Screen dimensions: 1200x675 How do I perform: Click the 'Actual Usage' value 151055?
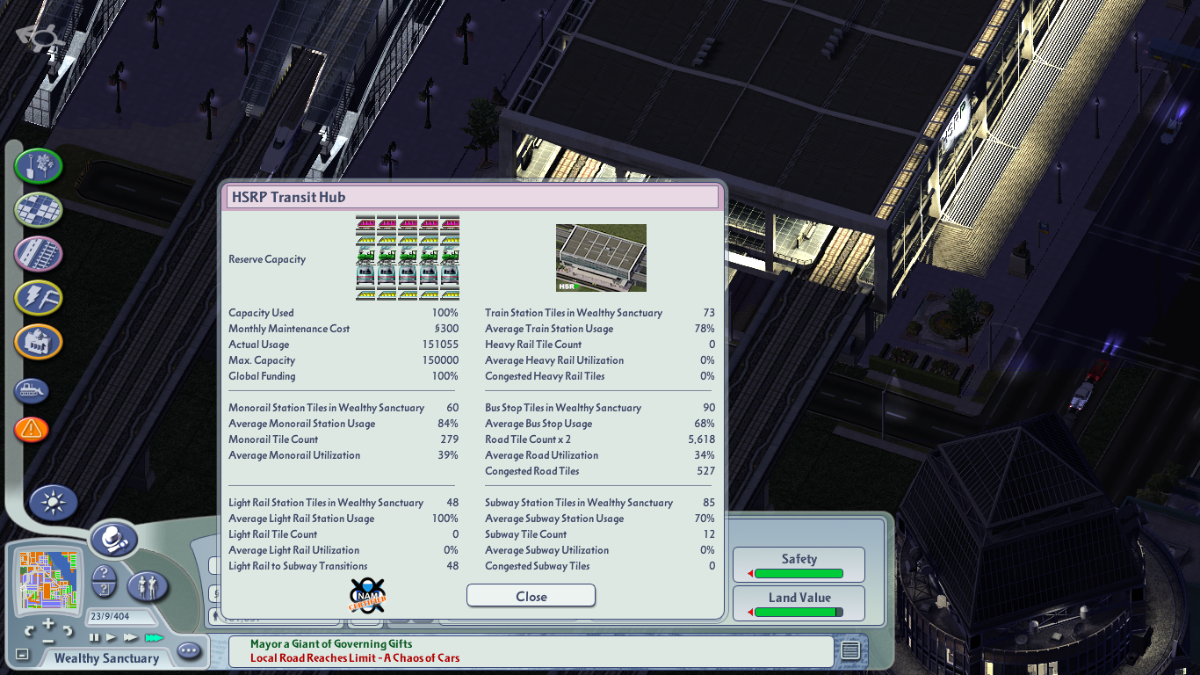[440, 345]
